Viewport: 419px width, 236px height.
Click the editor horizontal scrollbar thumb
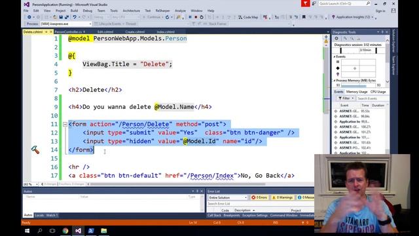pos(177,184)
